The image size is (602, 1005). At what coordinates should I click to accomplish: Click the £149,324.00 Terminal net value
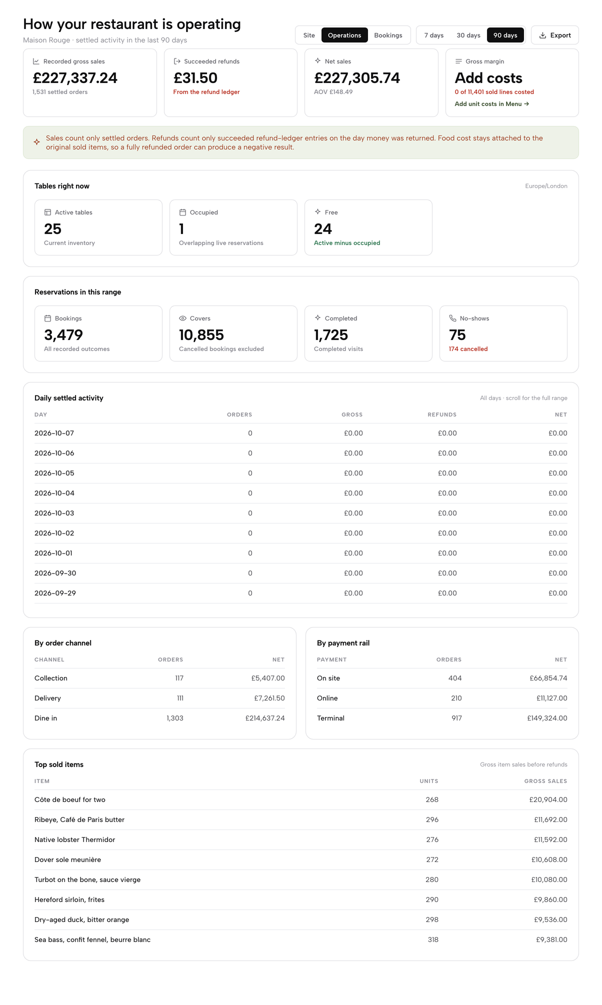[547, 718]
